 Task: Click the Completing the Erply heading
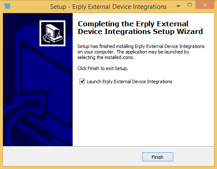tap(133, 24)
